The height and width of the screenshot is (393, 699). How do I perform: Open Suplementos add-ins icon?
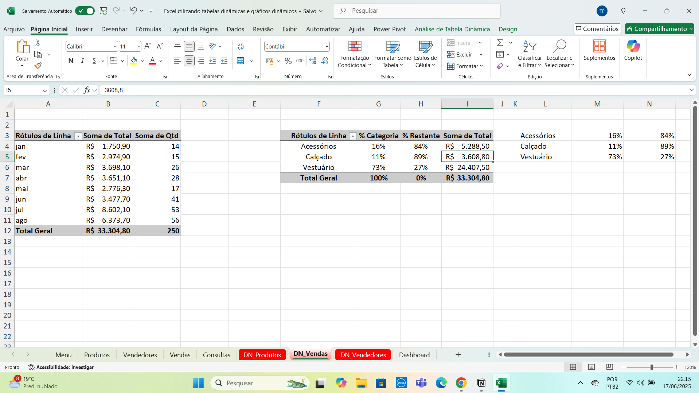(x=599, y=50)
